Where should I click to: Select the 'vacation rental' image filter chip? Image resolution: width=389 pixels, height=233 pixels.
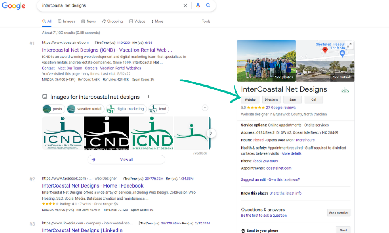86,109
